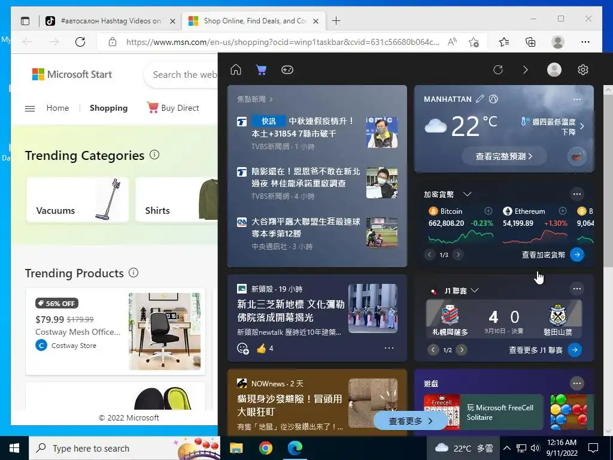Open a new browser tab
Viewport: 613px width, 460px height.
(336, 21)
